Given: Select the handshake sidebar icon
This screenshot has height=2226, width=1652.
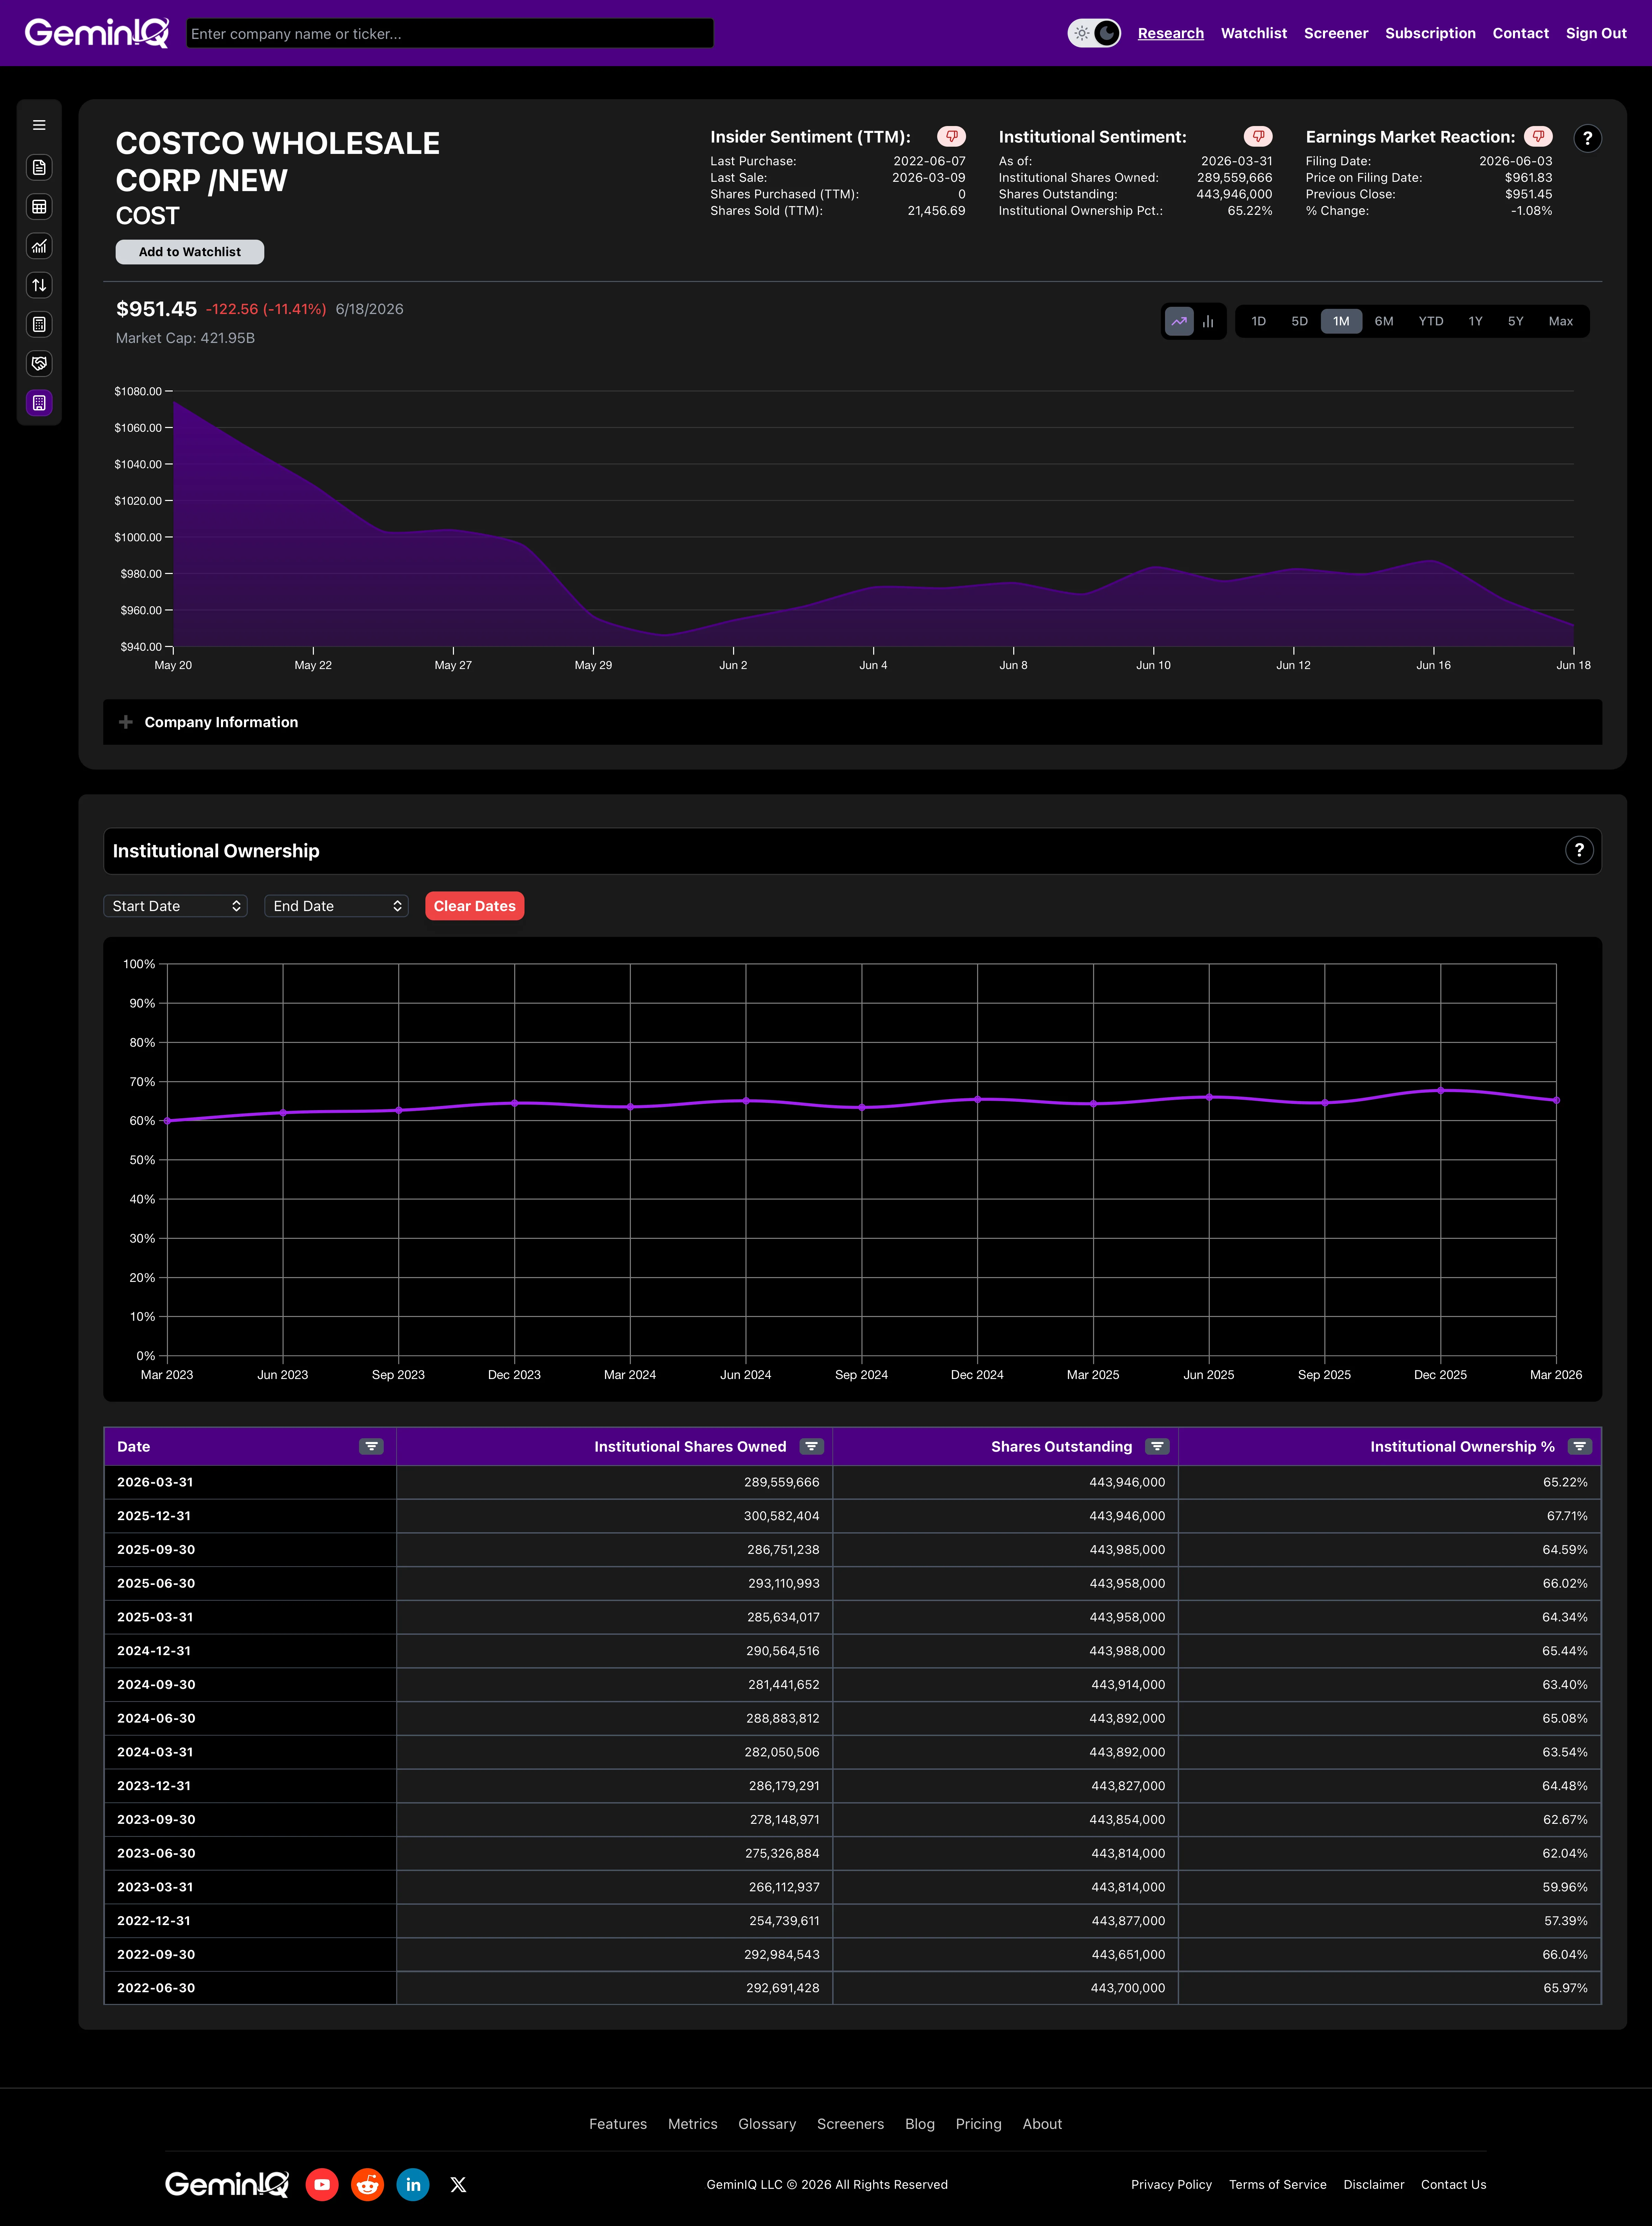Looking at the screenshot, I should [39, 363].
